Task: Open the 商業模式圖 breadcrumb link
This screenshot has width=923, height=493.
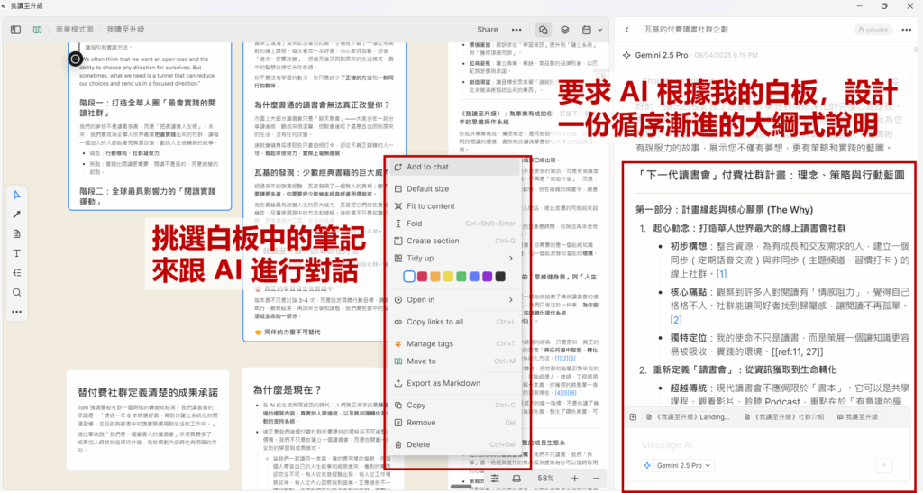Action: pyautogui.click(x=74, y=30)
